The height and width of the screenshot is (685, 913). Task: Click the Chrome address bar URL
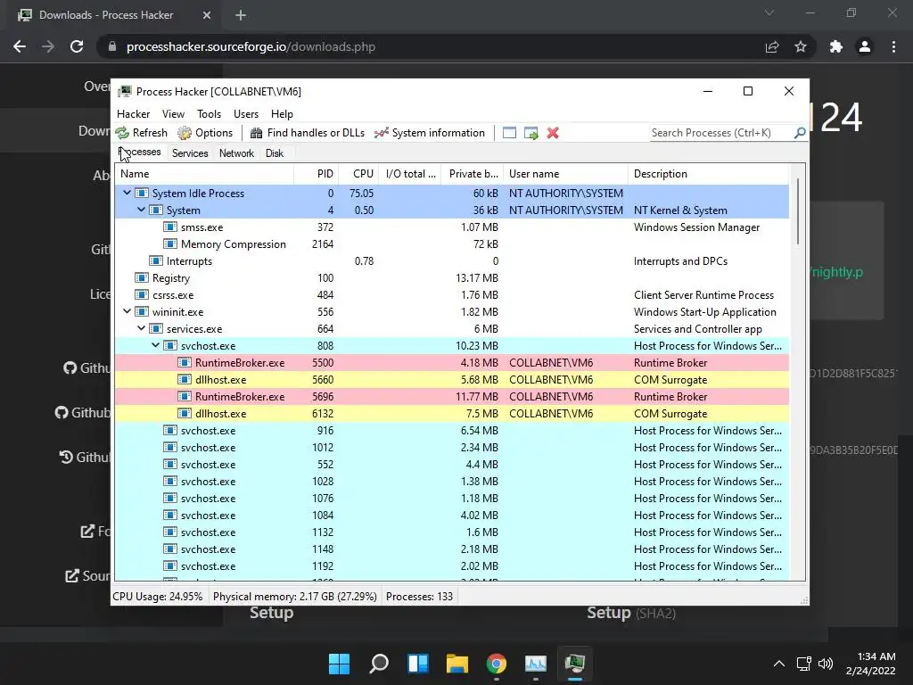pyautogui.click(x=251, y=46)
